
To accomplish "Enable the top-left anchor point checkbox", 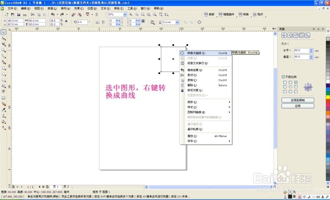I will (x=284, y=83).
